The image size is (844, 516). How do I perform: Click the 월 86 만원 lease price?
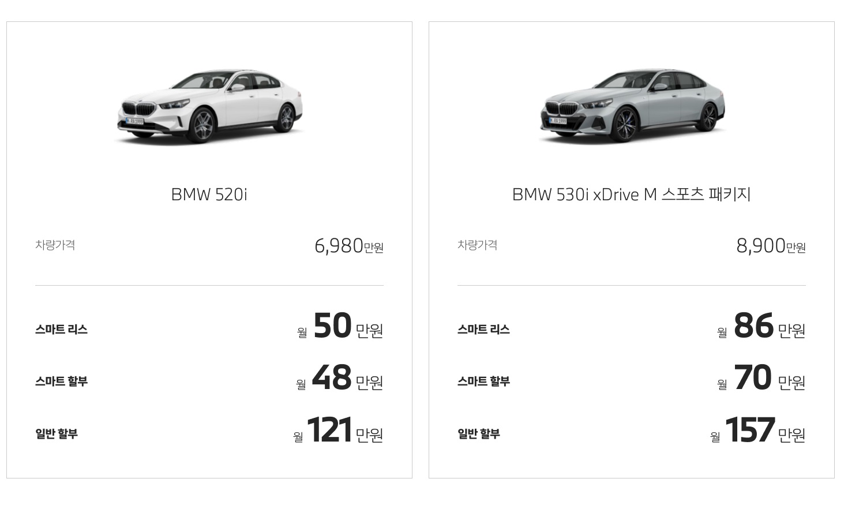pyautogui.click(x=762, y=327)
